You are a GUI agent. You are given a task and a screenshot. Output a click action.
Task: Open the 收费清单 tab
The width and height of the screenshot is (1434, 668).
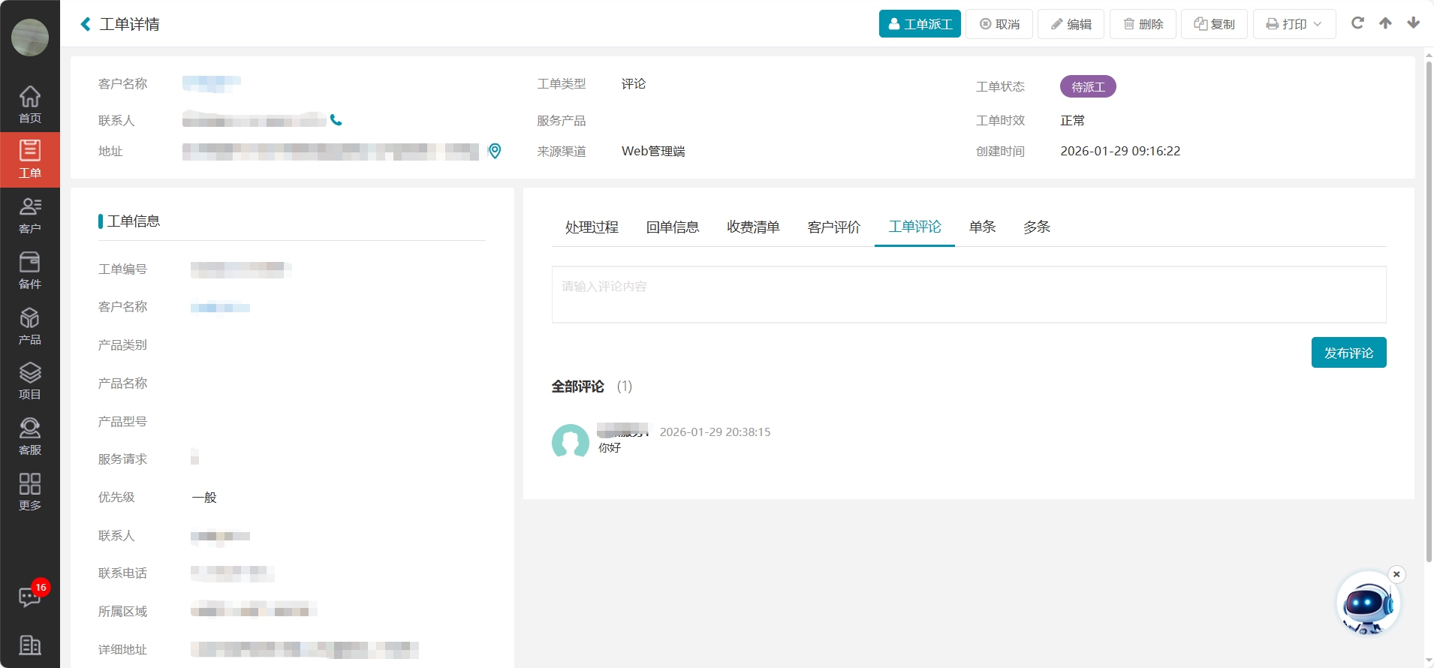click(x=753, y=227)
